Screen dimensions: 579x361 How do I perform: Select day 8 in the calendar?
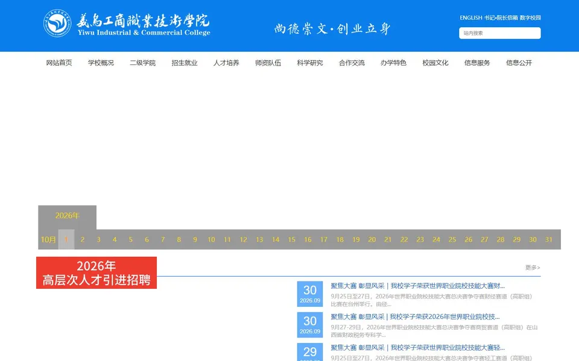179,239
